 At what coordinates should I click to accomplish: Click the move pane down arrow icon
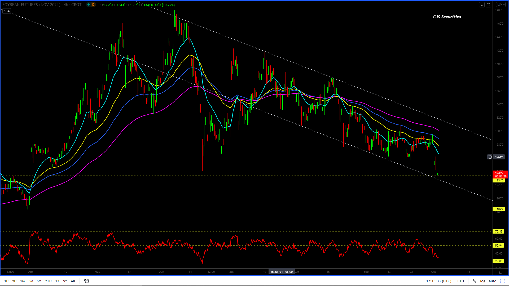pos(482,5)
